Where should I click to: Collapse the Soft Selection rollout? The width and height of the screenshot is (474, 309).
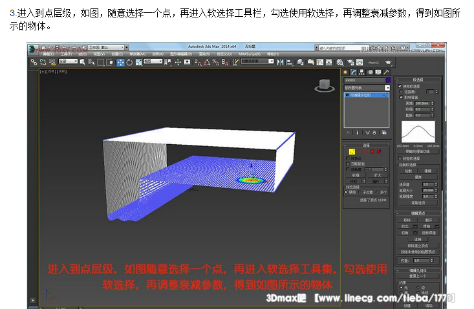point(418,80)
